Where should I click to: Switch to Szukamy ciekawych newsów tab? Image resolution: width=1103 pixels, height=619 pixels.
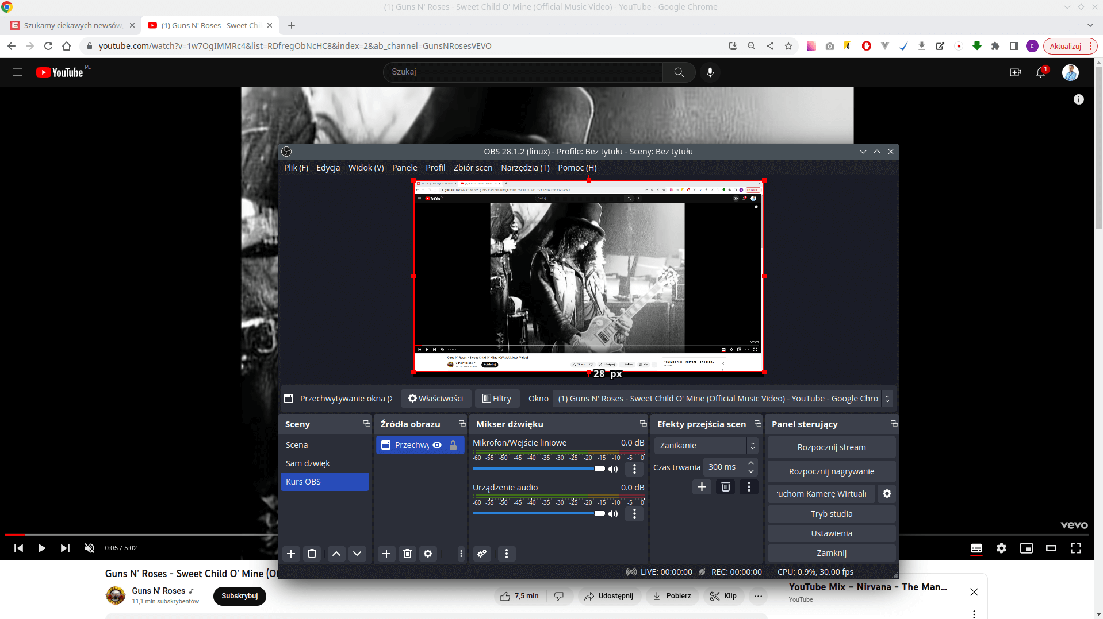coord(74,25)
